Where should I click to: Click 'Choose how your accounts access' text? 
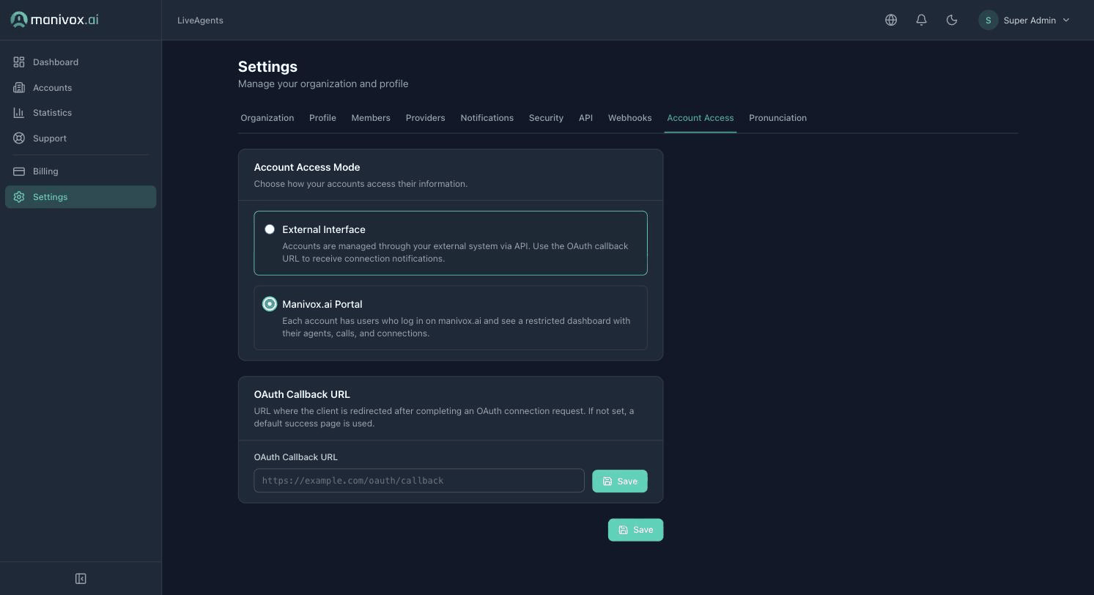[361, 184]
